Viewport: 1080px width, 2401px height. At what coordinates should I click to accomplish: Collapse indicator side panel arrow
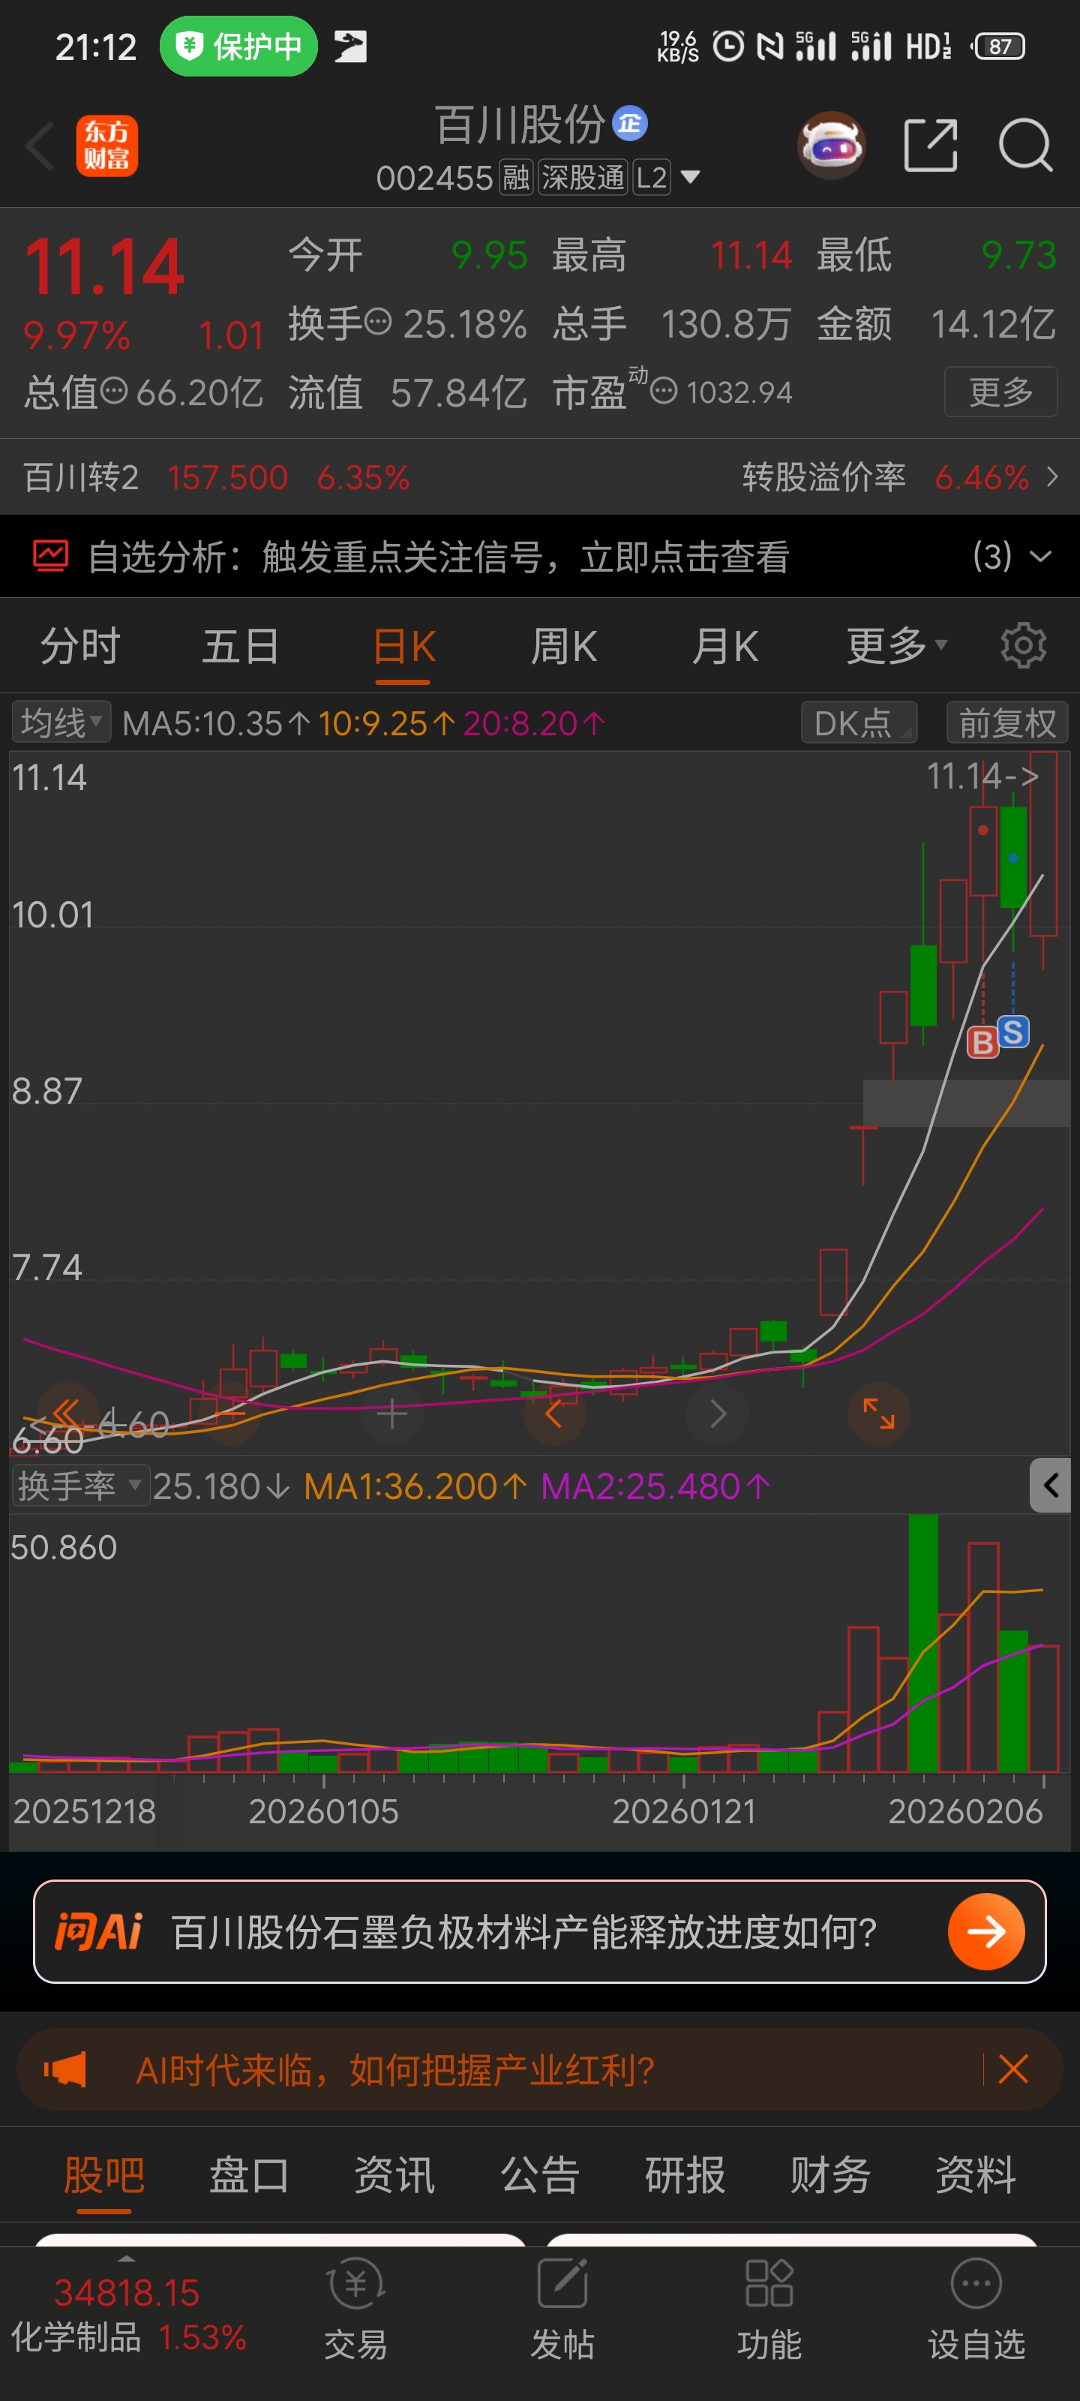tap(1050, 1485)
